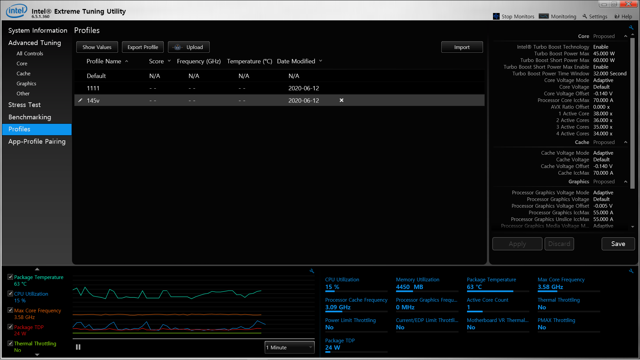This screenshot has height=360, width=640.
Task: Click the proposed settings vertical scrollbar
Action: [x=633, y=113]
